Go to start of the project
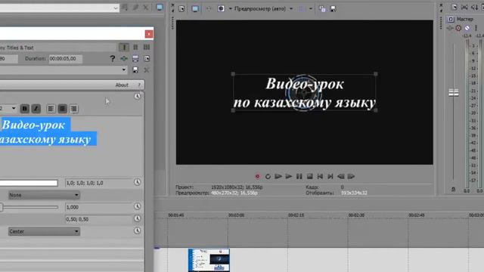Screen dimensions: 484x272 pyautogui.click(x=320, y=176)
